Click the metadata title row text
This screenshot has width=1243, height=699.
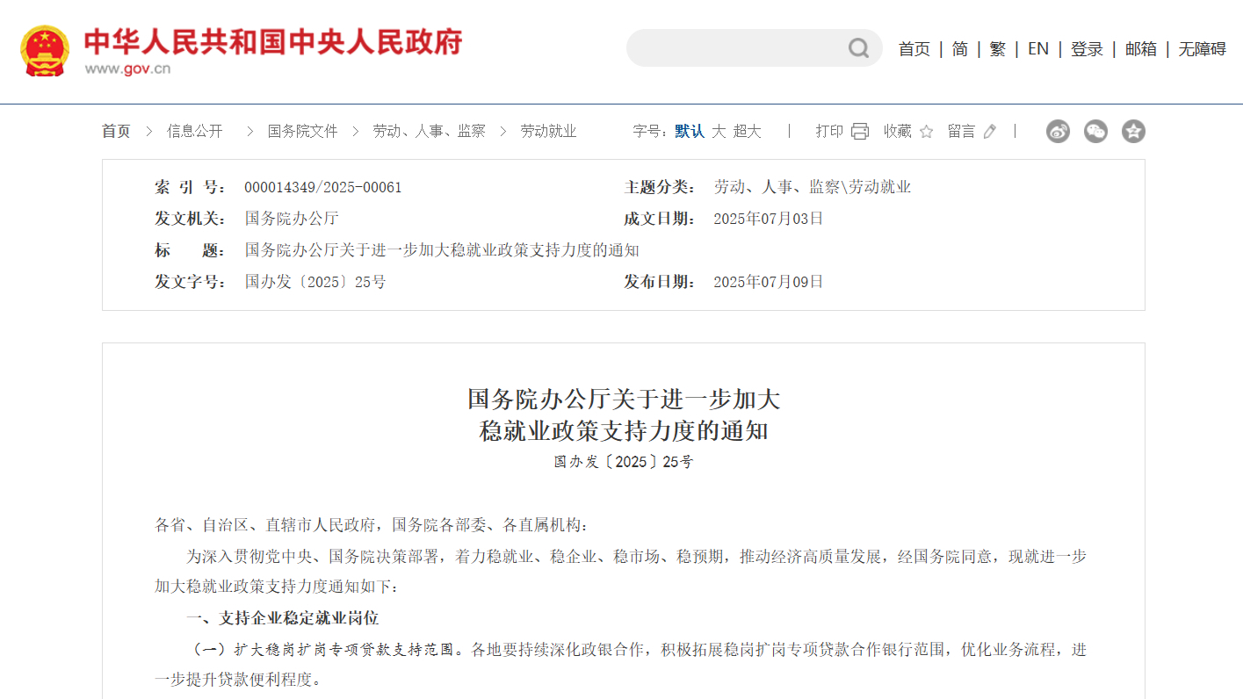click(442, 251)
